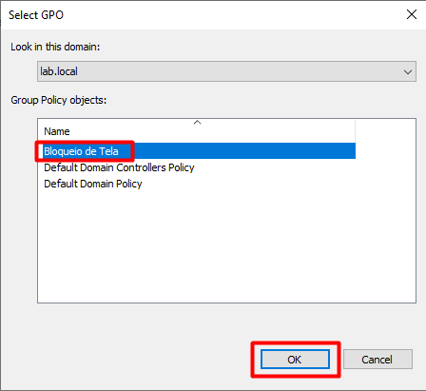
Task: Click the blank header area right of Name column
Action: tap(385, 130)
